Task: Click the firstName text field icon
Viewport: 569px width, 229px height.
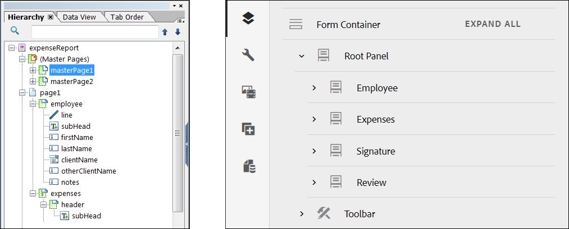Action: 54,138
